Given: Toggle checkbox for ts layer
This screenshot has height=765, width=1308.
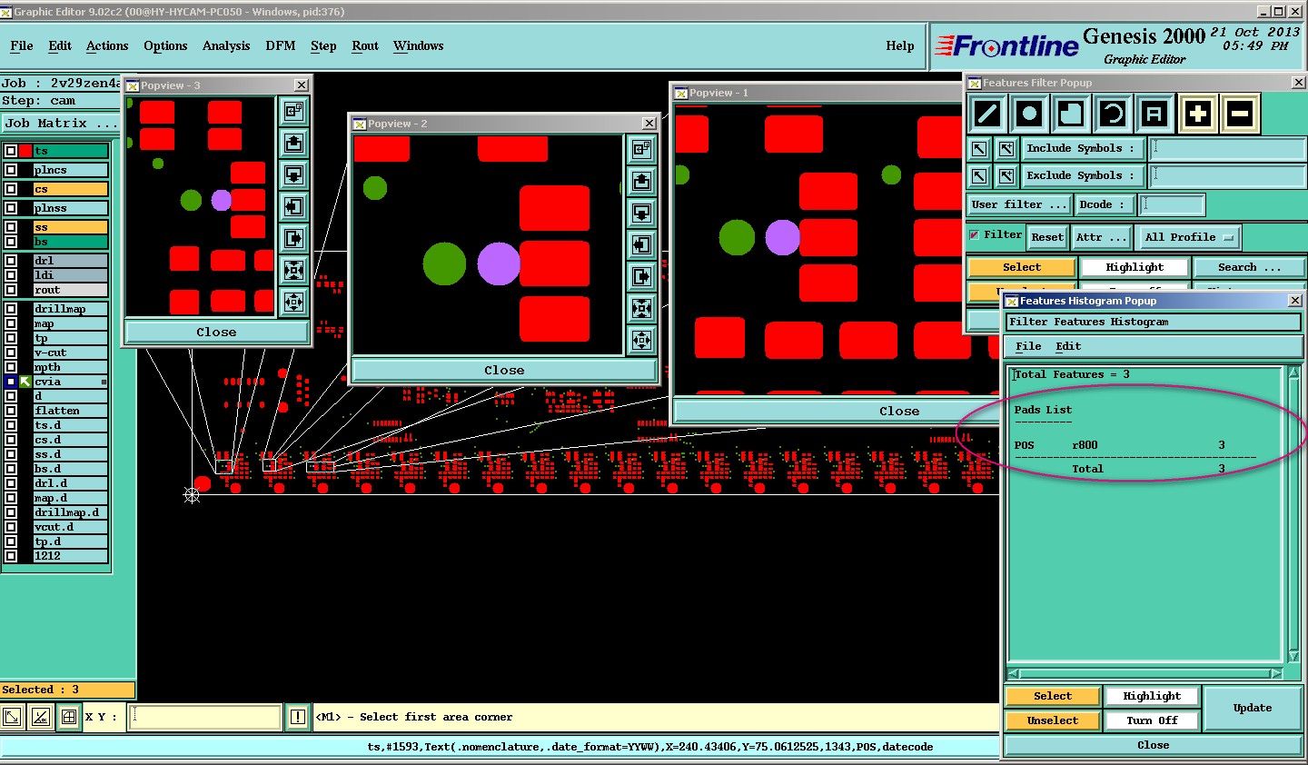Looking at the screenshot, I should pos(11,151).
